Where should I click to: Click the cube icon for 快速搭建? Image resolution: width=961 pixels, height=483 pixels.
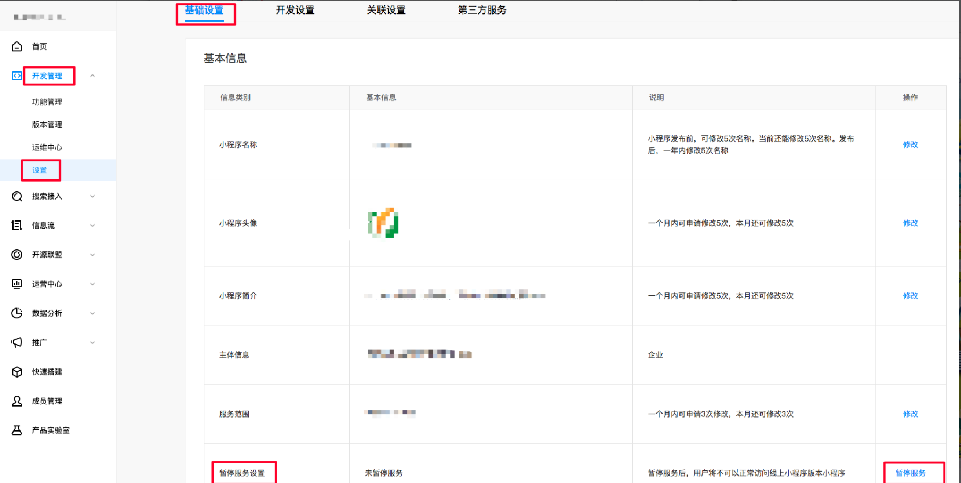pyautogui.click(x=17, y=372)
